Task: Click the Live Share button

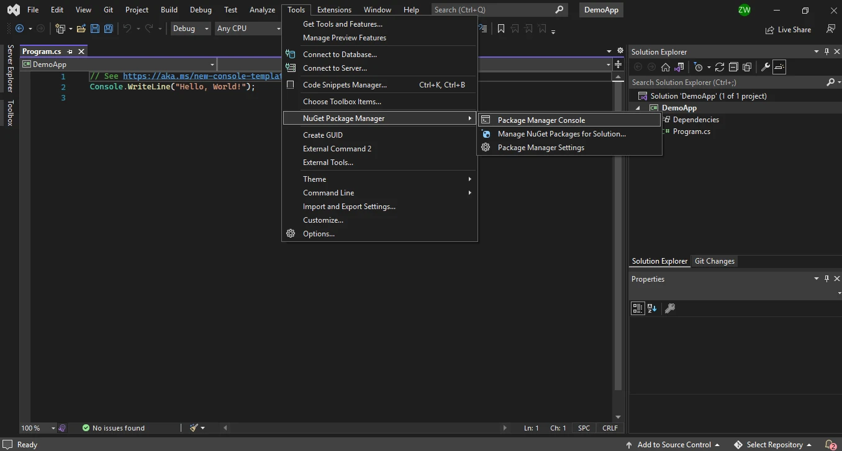Action: [788, 29]
